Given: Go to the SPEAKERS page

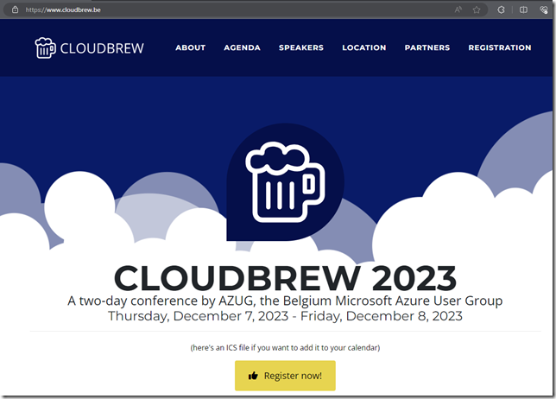Looking at the screenshot, I should 301,47.
